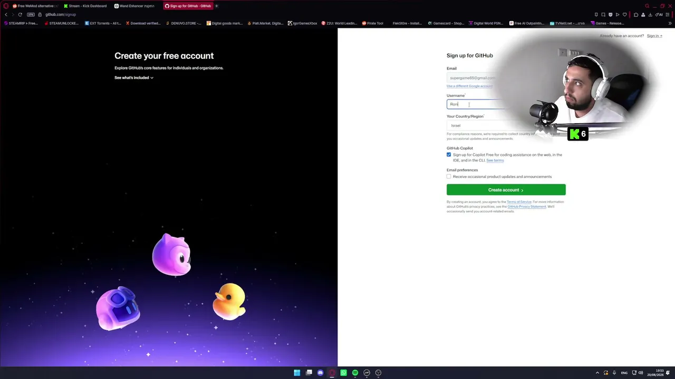Open the Windows Start menu
The image size is (675, 379).
[297, 373]
